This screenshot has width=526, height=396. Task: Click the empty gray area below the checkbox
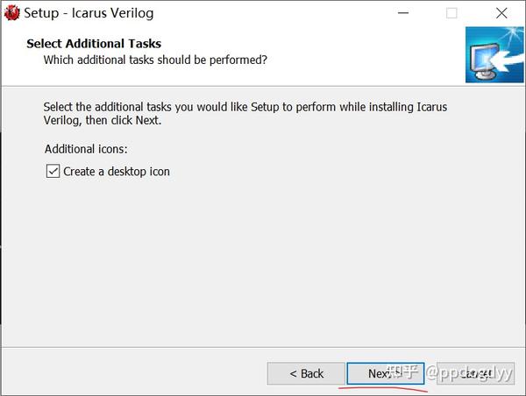click(261, 262)
